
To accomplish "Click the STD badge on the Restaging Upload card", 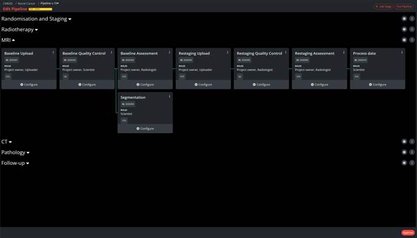I will [182, 76].
